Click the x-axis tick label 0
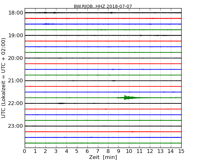Image resolution: width=206 pixels, height=164 pixels. tap(25, 151)
